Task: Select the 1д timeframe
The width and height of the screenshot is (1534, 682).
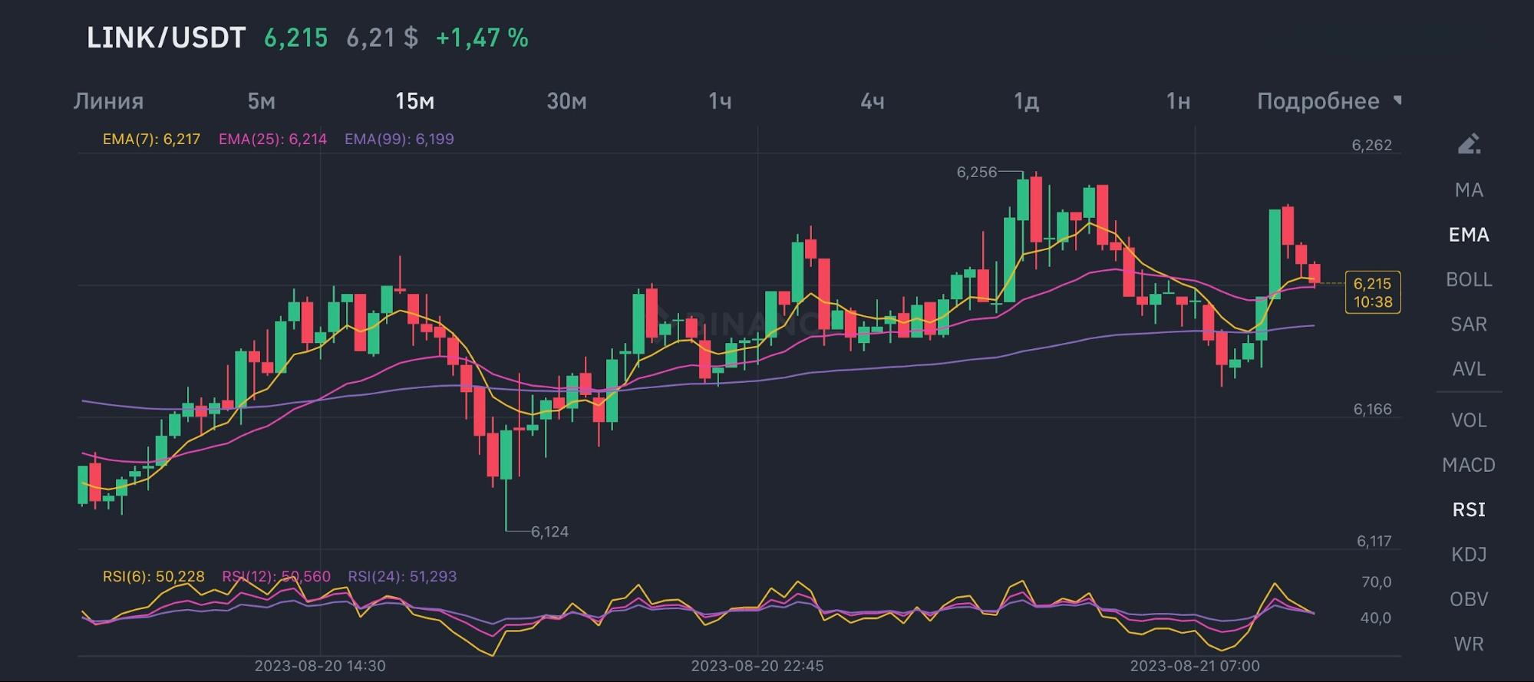Action: click(x=1026, y=101)
